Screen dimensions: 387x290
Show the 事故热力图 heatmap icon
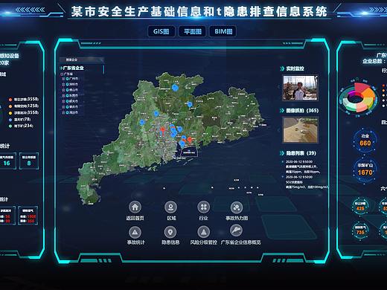[237, 207]
